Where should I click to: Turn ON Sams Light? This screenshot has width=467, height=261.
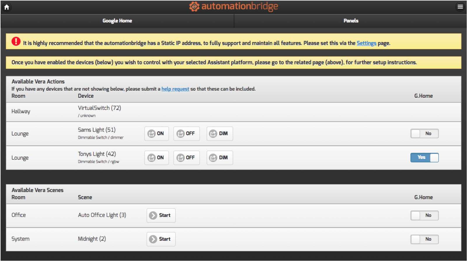[156, 134]
